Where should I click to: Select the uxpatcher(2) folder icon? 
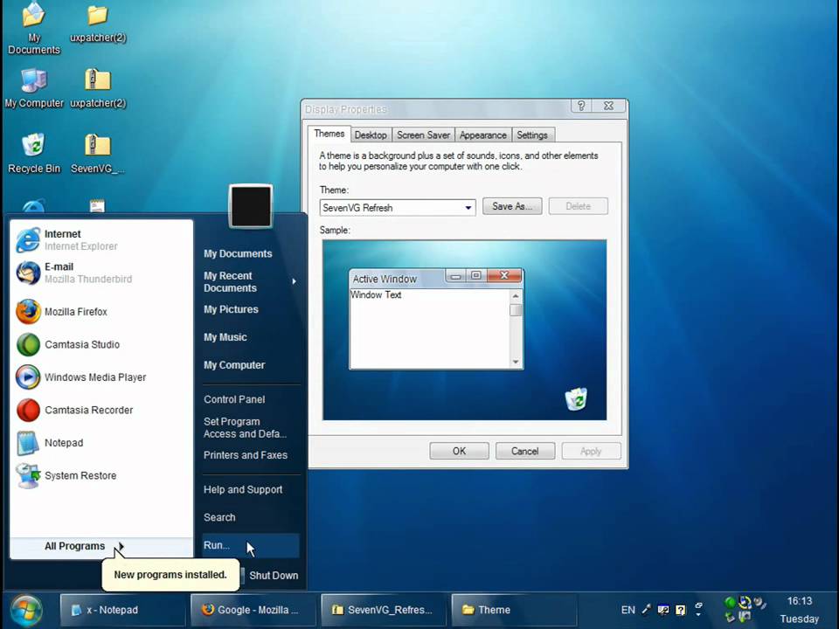pos(98,24)
